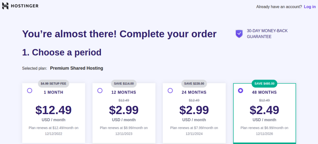Click the Hostinger logo icon
This screenshot has width=318, height=144.
pos(5,6)
